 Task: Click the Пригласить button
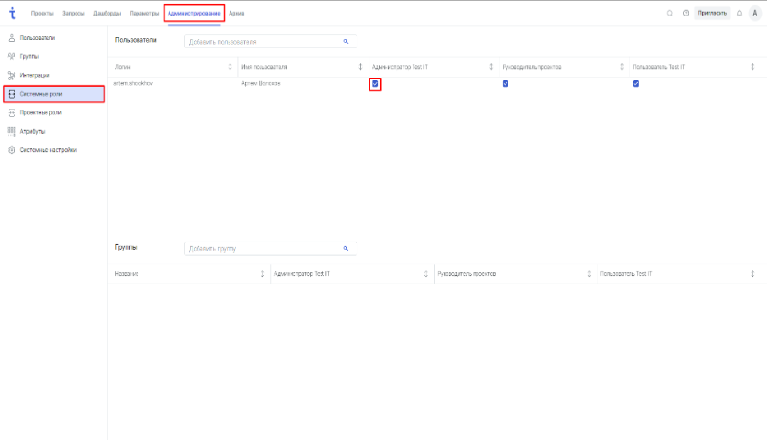point(712,14)
